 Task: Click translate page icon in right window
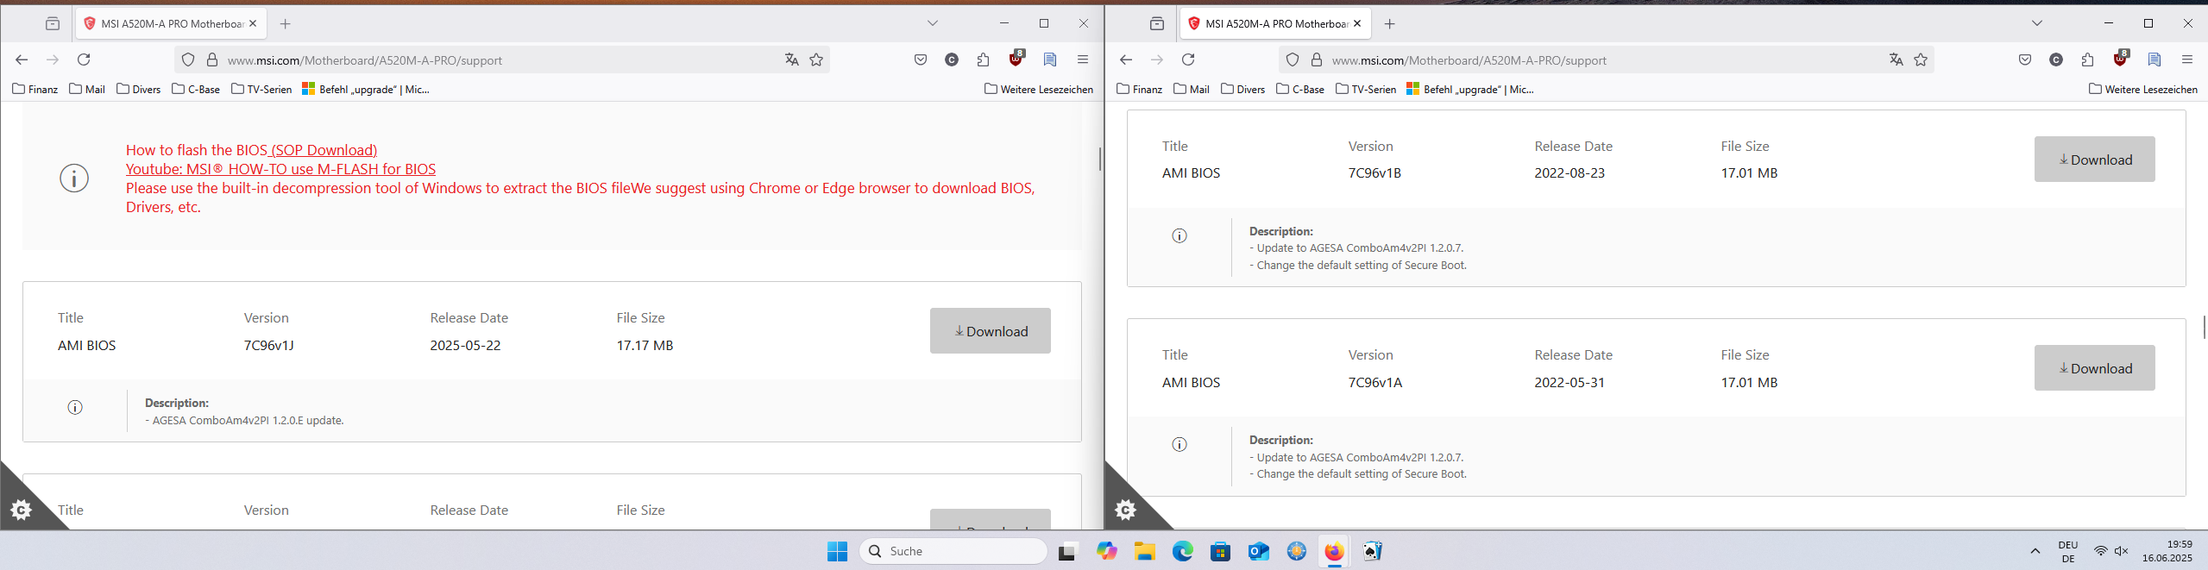1896,60
